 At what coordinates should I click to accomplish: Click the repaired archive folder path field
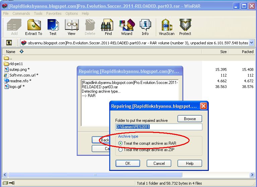coord(159,127)
